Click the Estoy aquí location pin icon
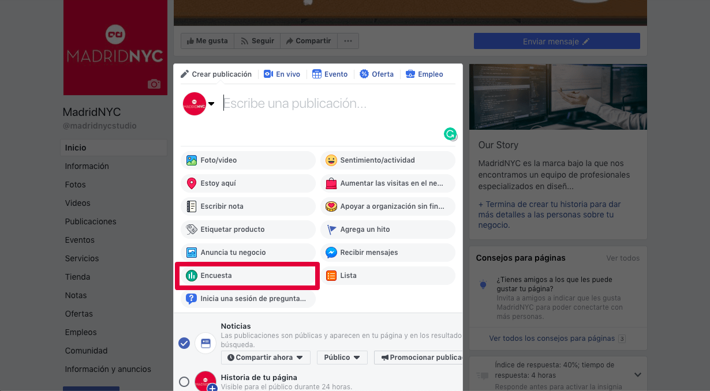The width and height of the screenshot is (710, 391). click(x=192, y=183)
